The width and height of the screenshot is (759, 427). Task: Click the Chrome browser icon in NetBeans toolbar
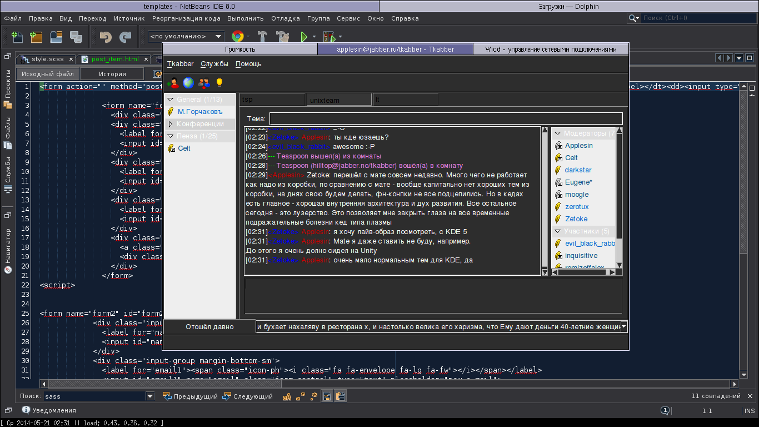pos(238,37)
